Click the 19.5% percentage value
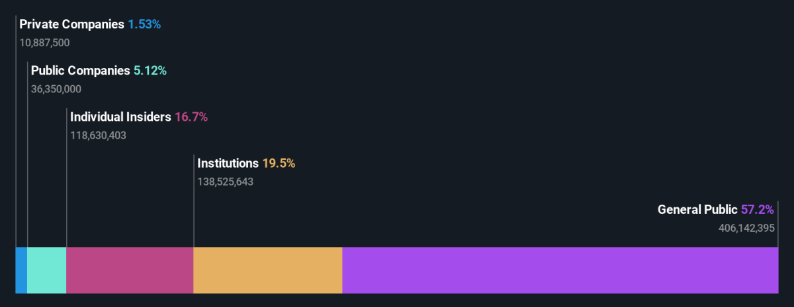Screen dimensions: 794x307 coord(279,163)
